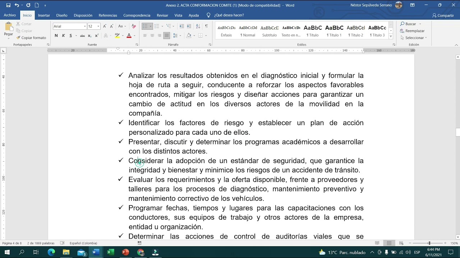The height and width of the screenshot is (258, 460).
Task: Open Excel from the taskbar
Action: pos(111,252)
